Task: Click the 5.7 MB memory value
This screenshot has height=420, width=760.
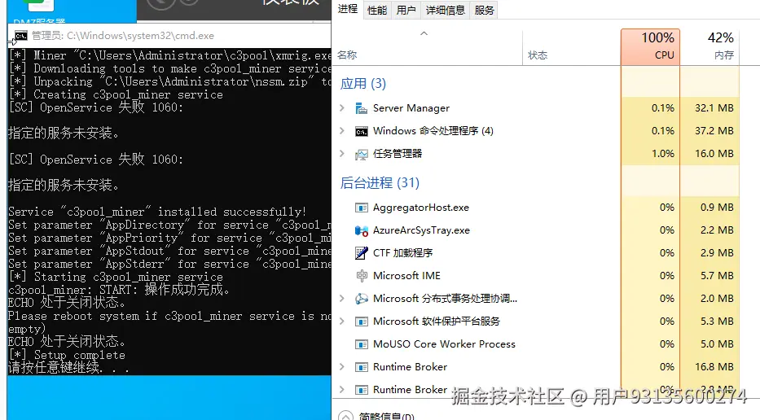Action: 716,276
